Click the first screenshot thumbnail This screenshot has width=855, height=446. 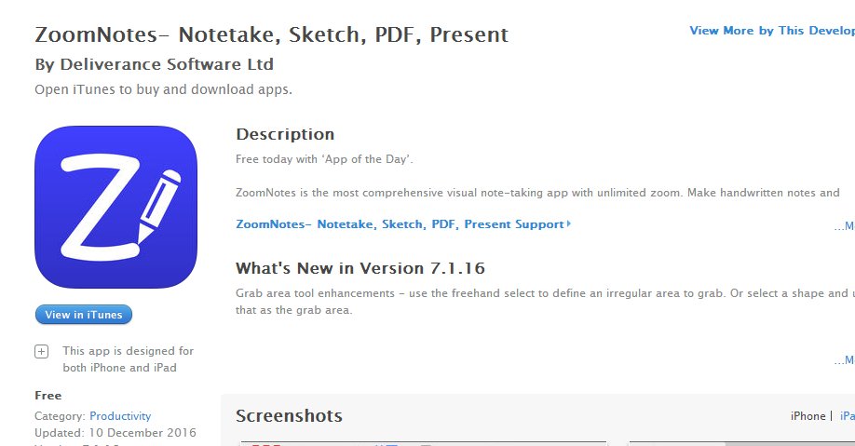click(x=424, y=443)
